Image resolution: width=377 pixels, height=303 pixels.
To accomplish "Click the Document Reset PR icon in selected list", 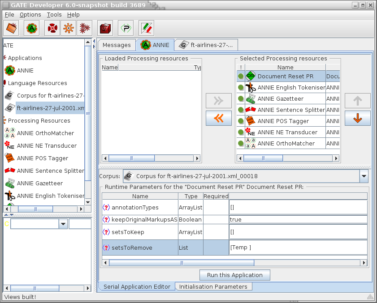I will [x=251, y=76].
